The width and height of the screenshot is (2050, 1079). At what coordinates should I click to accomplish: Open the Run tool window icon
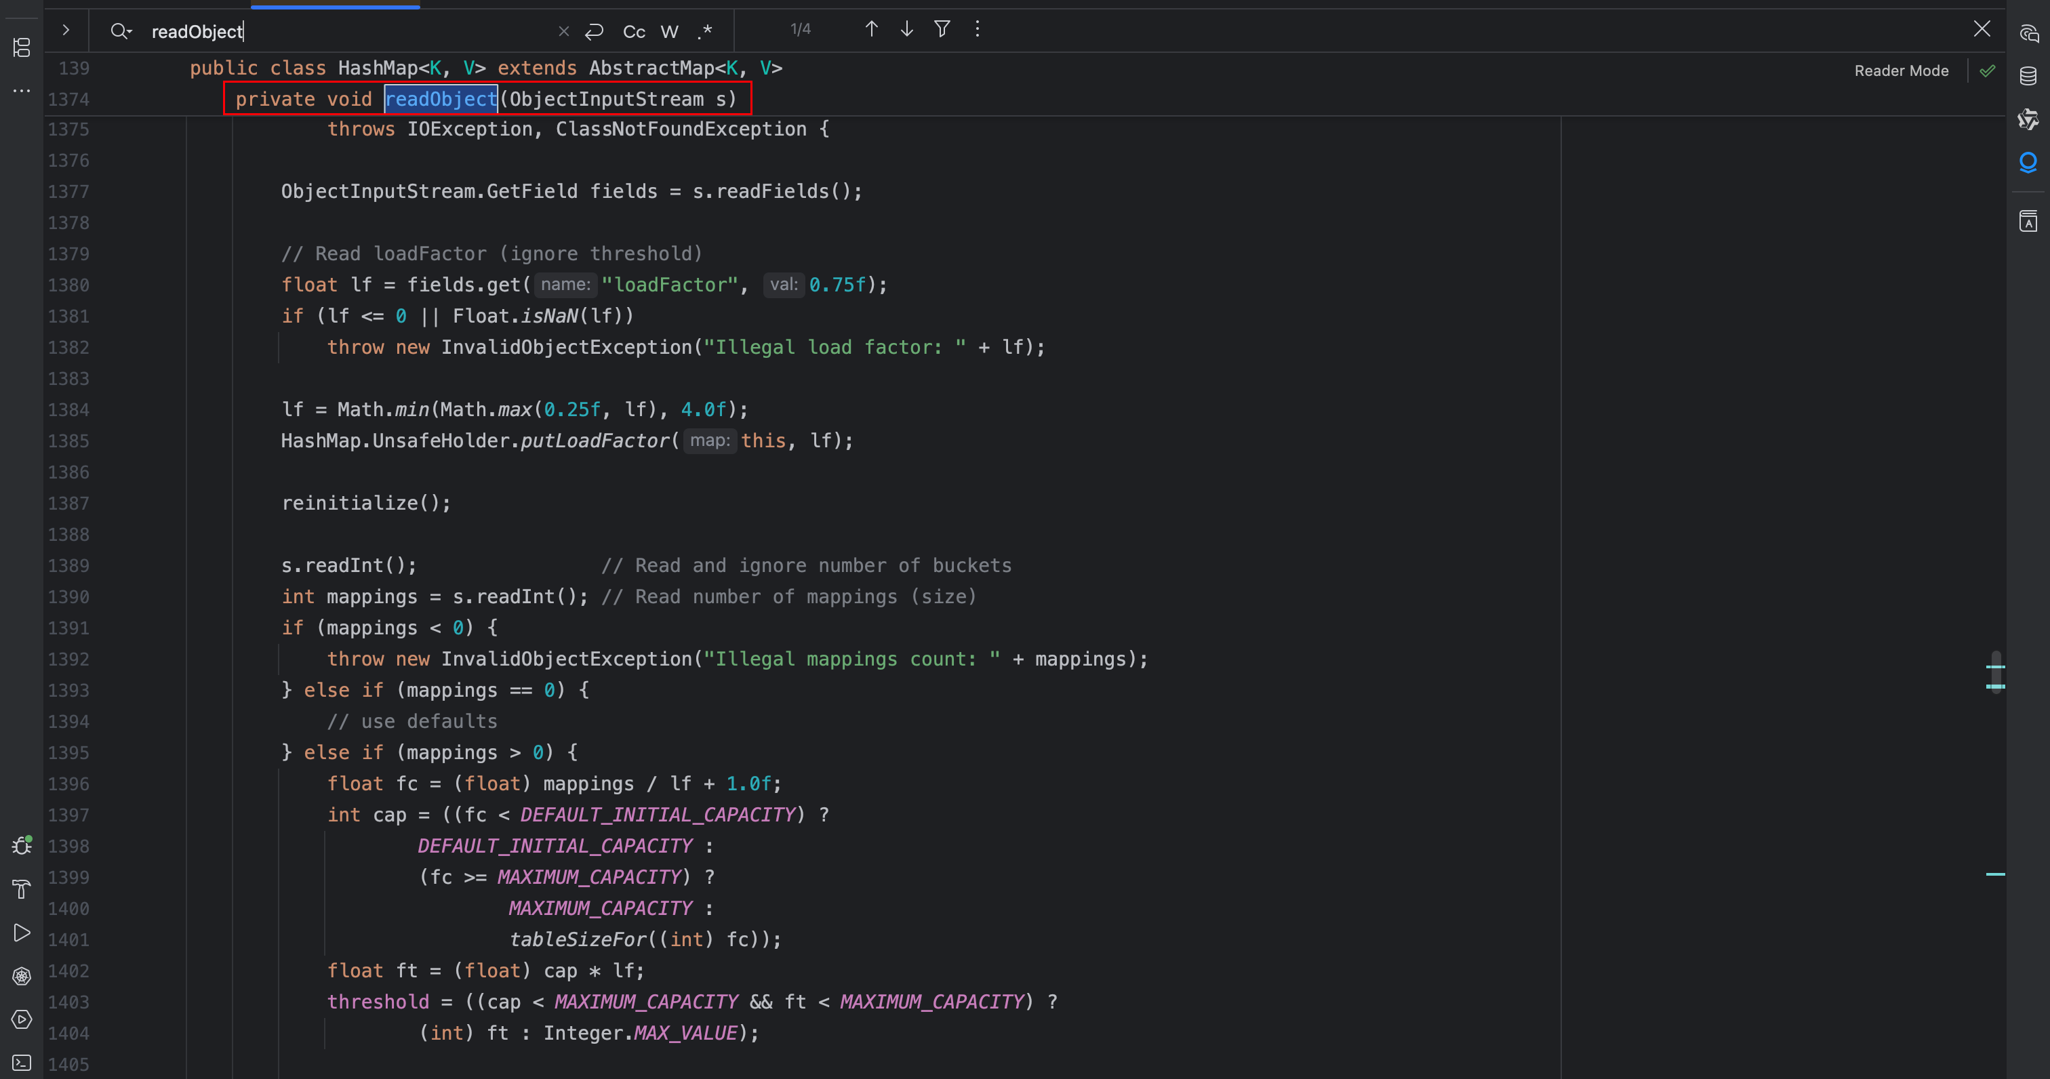point(22,933)
